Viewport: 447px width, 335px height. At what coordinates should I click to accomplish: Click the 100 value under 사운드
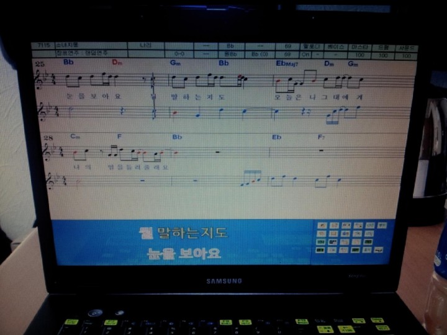(406, 56)
